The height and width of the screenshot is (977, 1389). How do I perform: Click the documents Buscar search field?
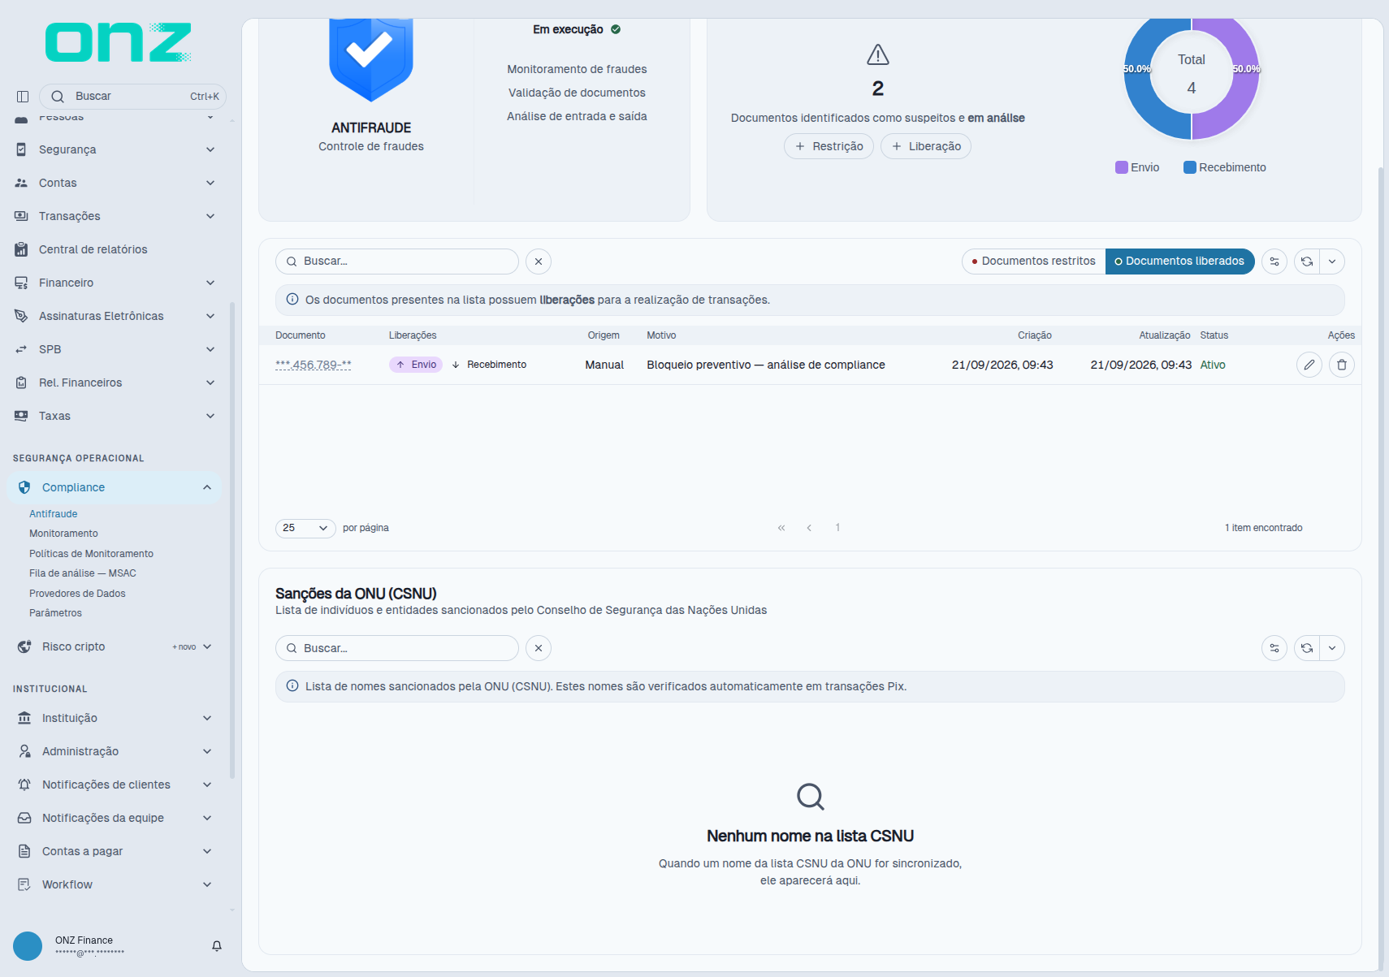(397, 262)
